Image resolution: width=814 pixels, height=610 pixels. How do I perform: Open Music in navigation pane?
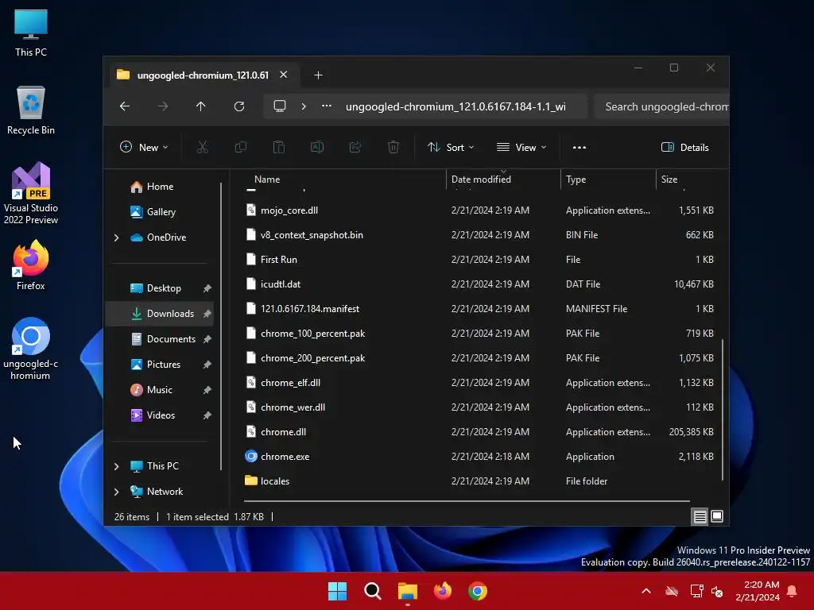pyautogui.click(x=159, y=390)
